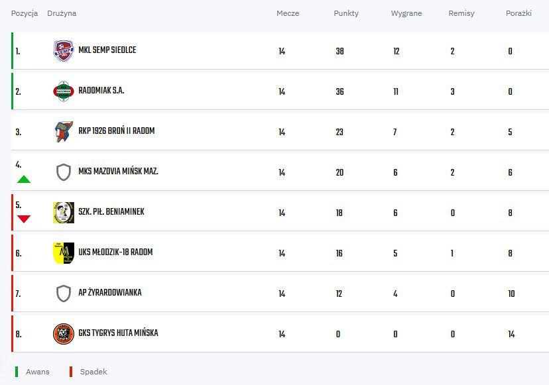Click the red Spadek legend color marker
The image size is (549, 385).
(71, 372)
